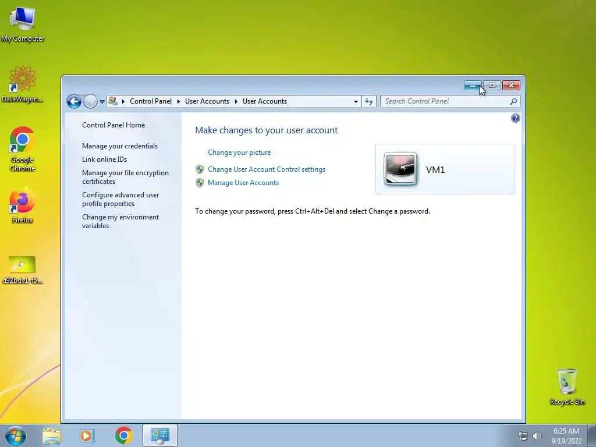
Task: Open Google Chrome from the taskbar
Action: (123, 435)
